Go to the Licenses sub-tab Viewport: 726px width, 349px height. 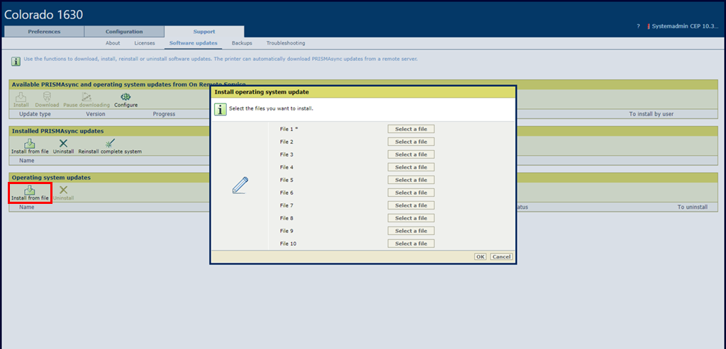pos(145,43)
